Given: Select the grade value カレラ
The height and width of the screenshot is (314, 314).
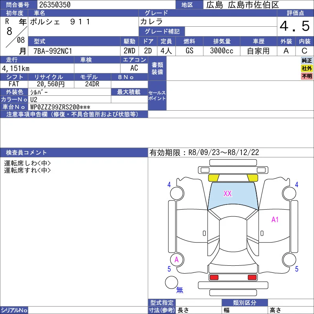Looking at the screenshot, I should (x=151, y=22).
